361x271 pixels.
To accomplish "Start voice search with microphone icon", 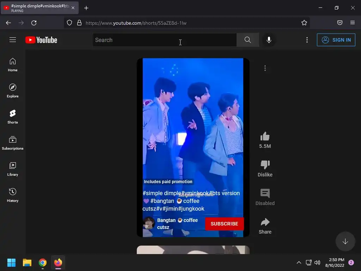I will pyautogui.click(x=269, y=40).
